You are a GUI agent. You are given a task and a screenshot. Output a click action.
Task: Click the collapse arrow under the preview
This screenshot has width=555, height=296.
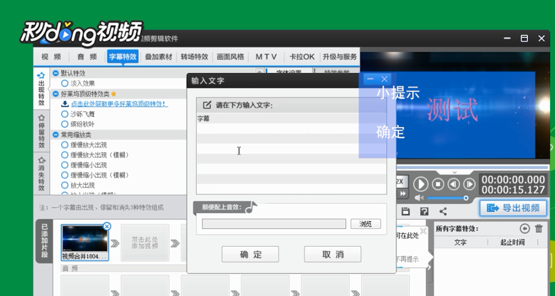click(x=455, y=172)
